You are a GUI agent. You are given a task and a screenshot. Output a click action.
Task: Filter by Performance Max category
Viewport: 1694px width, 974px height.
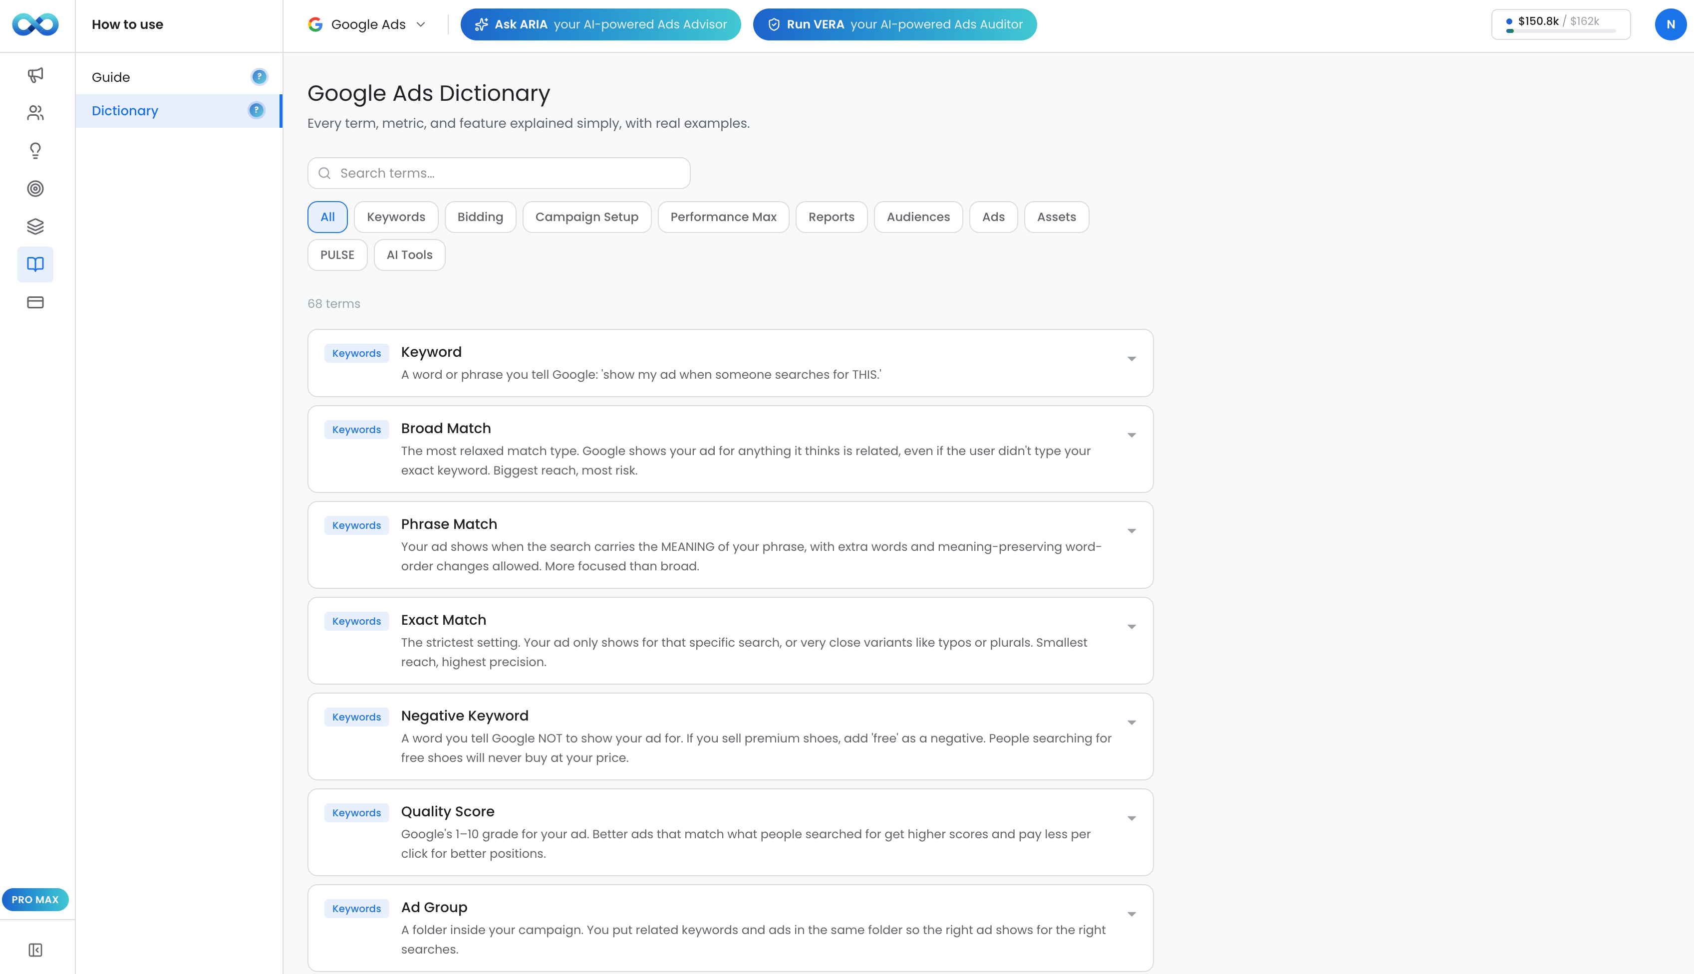(723, 217)
